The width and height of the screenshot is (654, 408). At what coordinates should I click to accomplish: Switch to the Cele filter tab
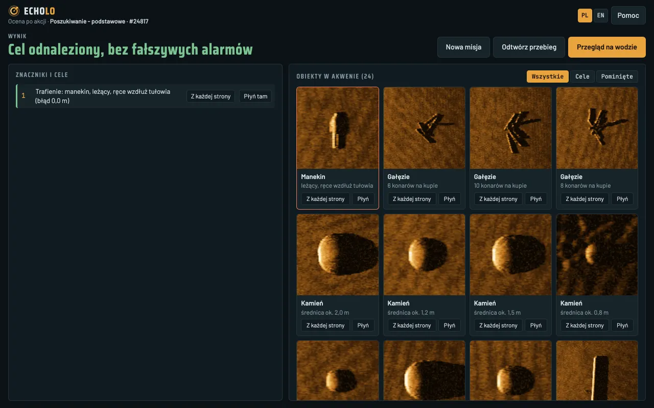[x=582, y=76]
